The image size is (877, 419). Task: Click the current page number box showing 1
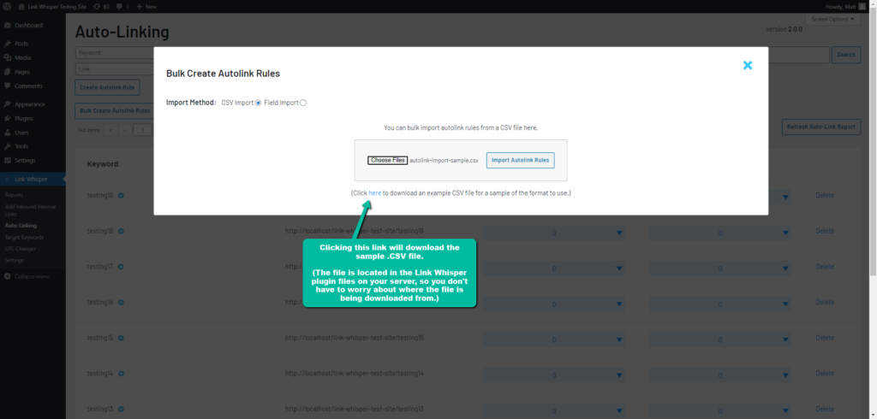pos(143,130)
